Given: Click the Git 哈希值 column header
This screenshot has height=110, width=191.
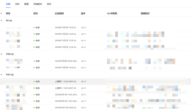Looking at the screenshot, I should click(112, 13).
